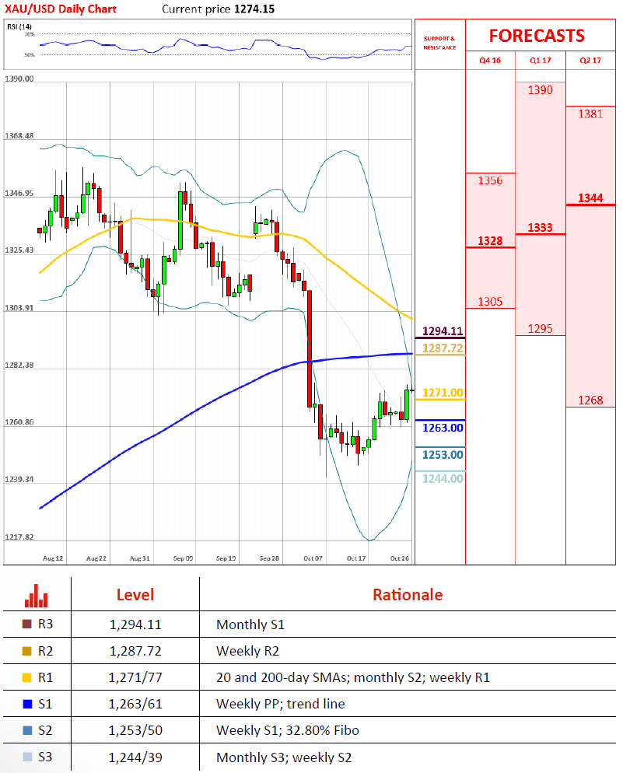Click the 'Weekly R2' rationale text
The image size is (623, 773).
[247, 651]
